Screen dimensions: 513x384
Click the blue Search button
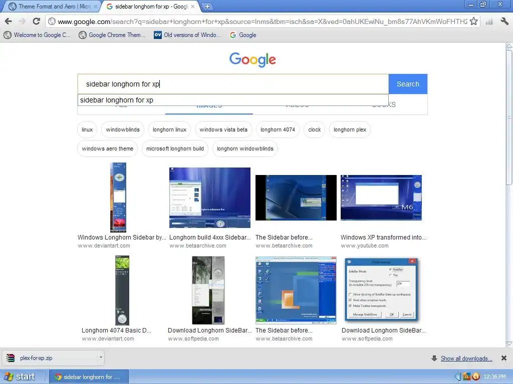click(408, 84)
